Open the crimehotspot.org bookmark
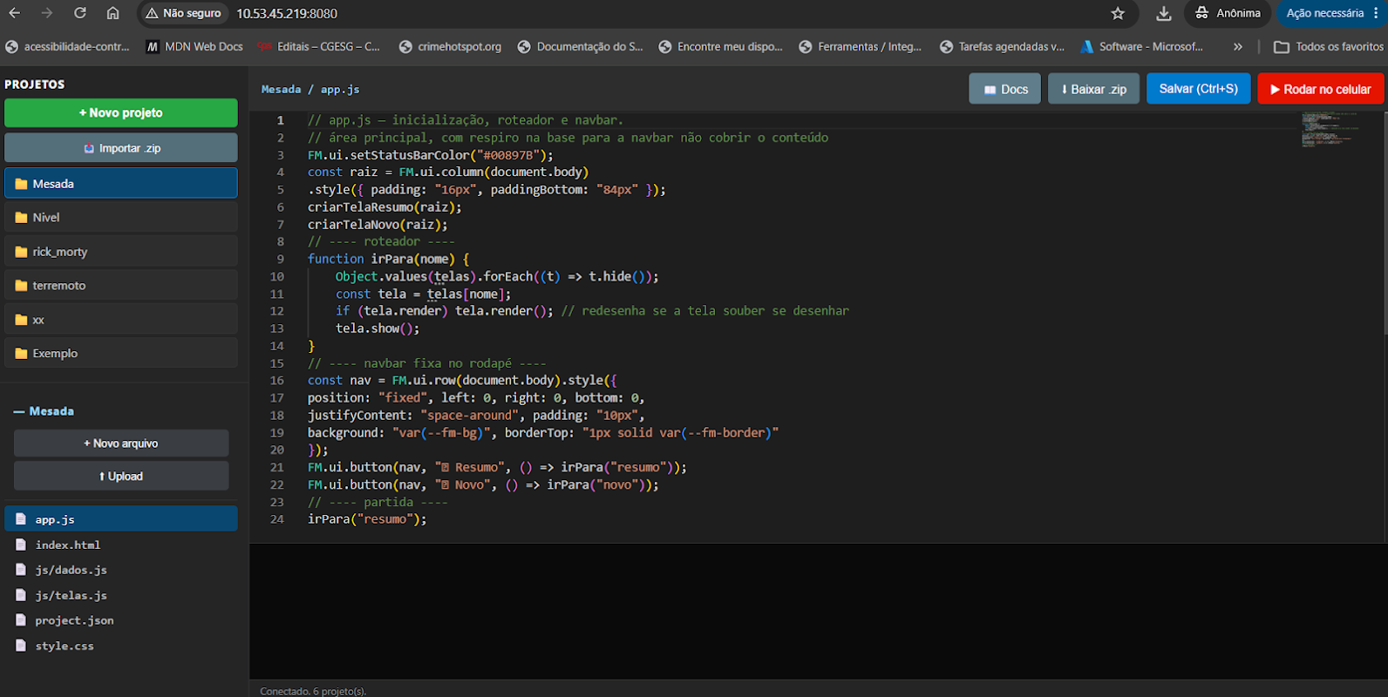The image size is (1388, 697). pyautogui.click(x=450, y=46)
